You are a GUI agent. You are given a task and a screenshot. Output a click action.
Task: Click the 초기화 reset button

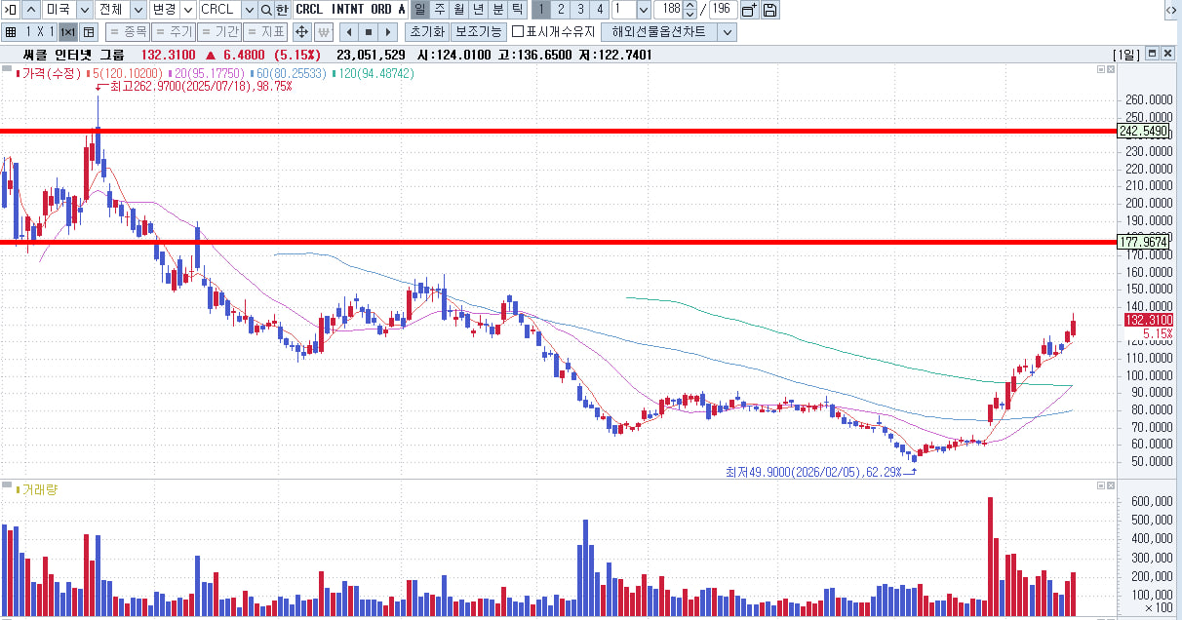point(425,32)
